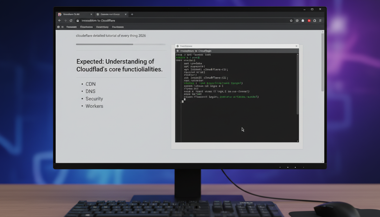The width and height of the screenshot is (380, 217).
Task: Open the extensions puzzle icon before the menu
Action: [x=315, y=21]
